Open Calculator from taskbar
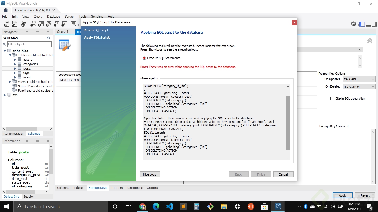Screen dimensions: 378x212 [197, 206]
